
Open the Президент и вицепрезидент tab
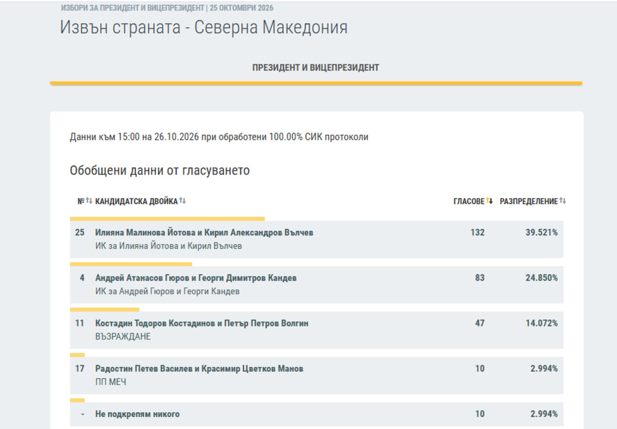(316, 67)
